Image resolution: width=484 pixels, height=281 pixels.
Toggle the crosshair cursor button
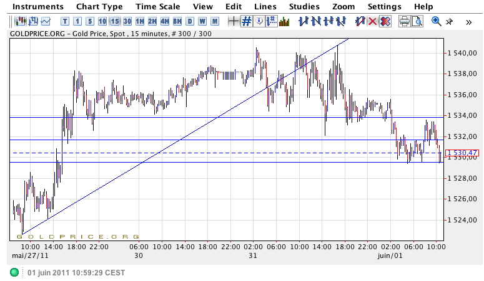point(234,21)
